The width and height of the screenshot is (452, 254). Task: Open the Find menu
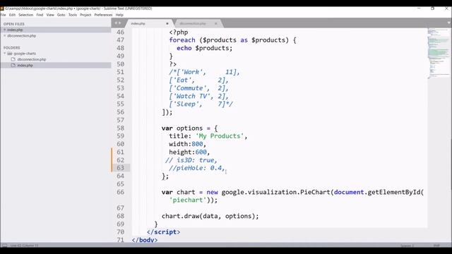40,15
